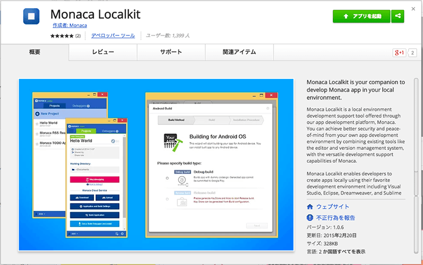This screenshot has width=423, height=265.
Task: Select Debug build radio in screenshot
Action: coord(167,178)
